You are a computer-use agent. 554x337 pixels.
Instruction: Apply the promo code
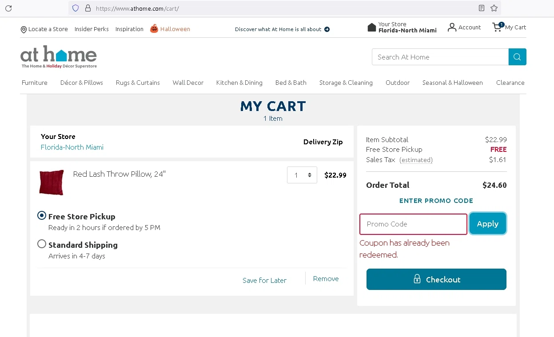[x=487, y=224]
